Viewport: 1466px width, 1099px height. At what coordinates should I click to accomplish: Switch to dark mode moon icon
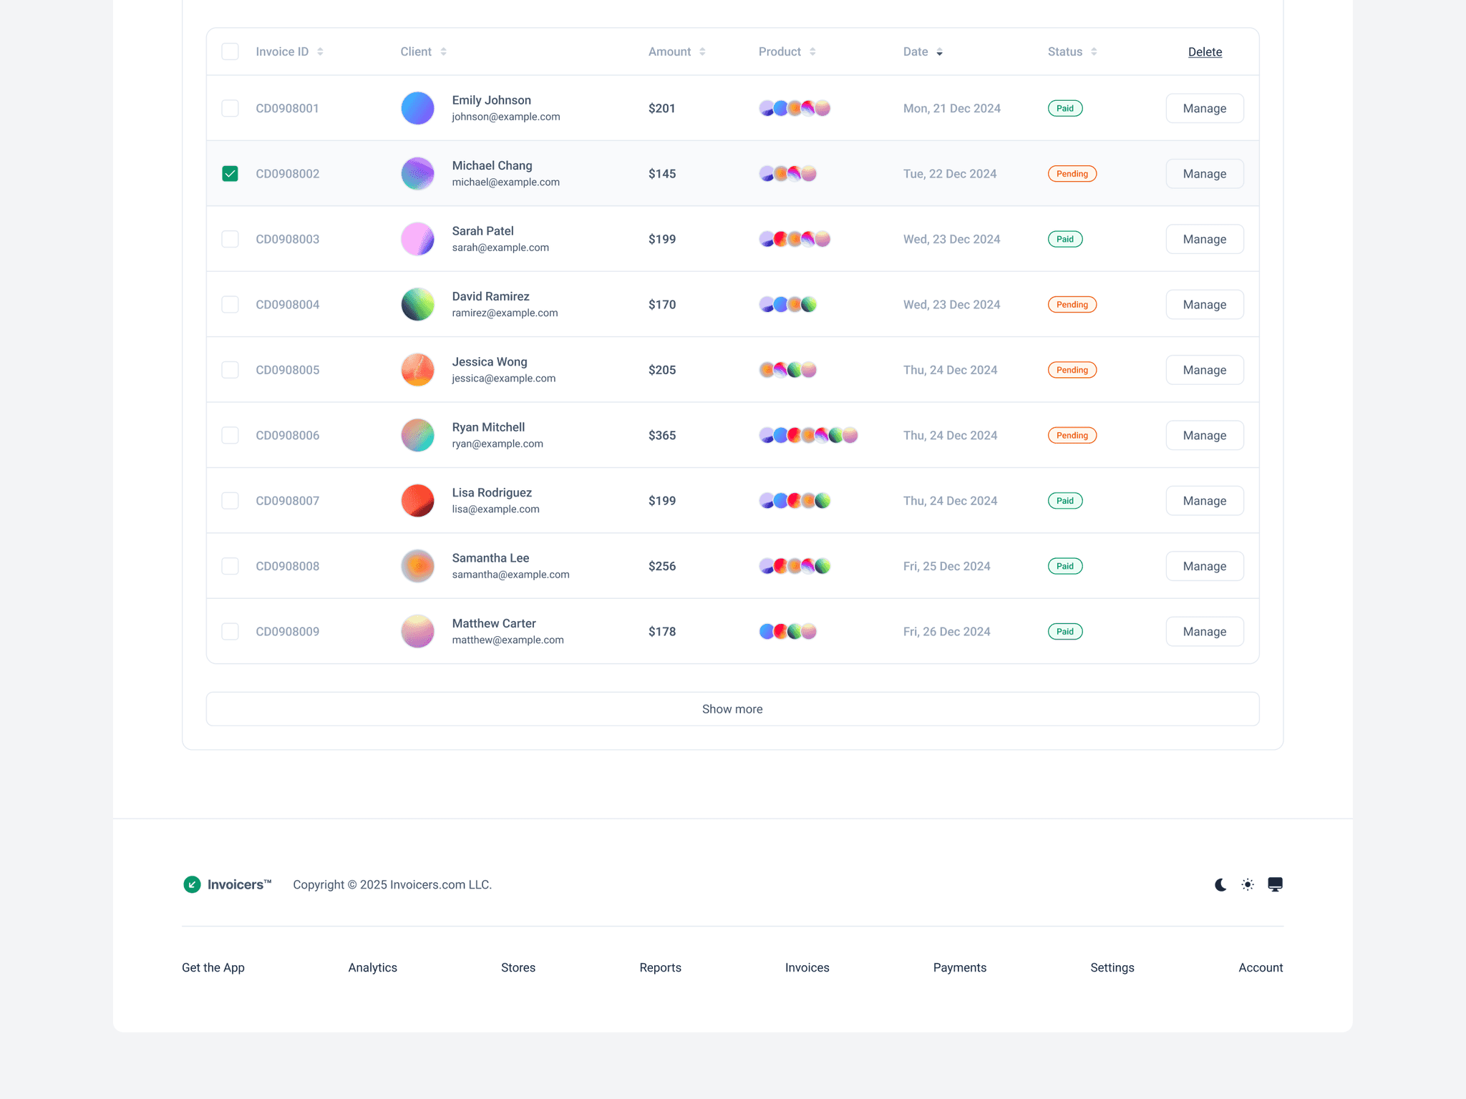(x=1220, y=884)
